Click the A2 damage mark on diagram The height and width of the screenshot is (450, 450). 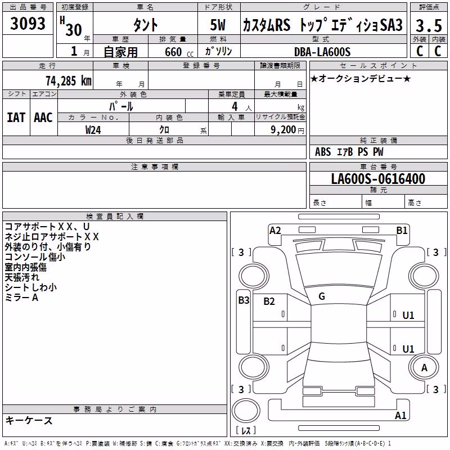click(x=275, y=231)
